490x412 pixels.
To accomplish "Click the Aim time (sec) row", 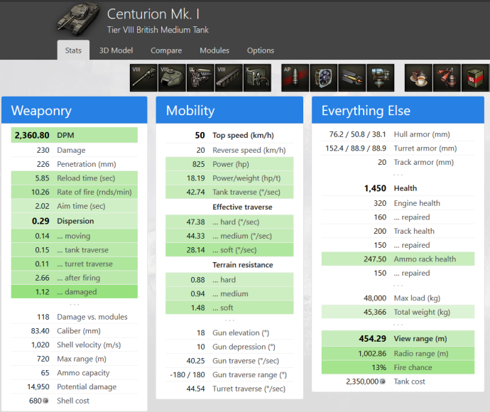I will (x=75, y=206).
